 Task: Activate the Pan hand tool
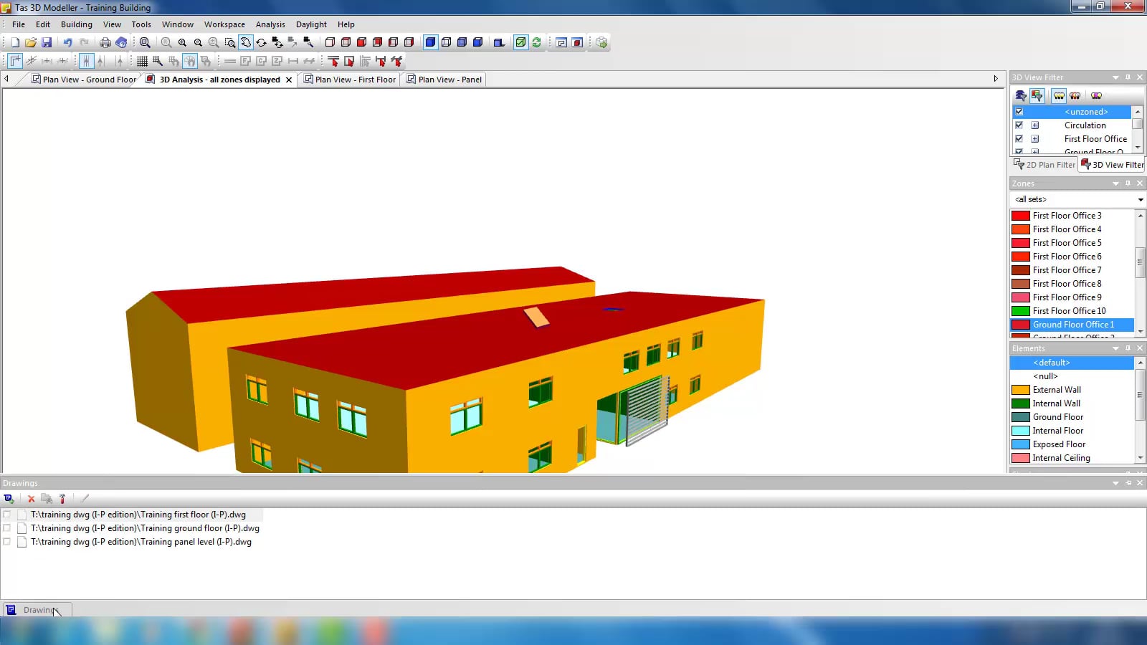[247, 42]
